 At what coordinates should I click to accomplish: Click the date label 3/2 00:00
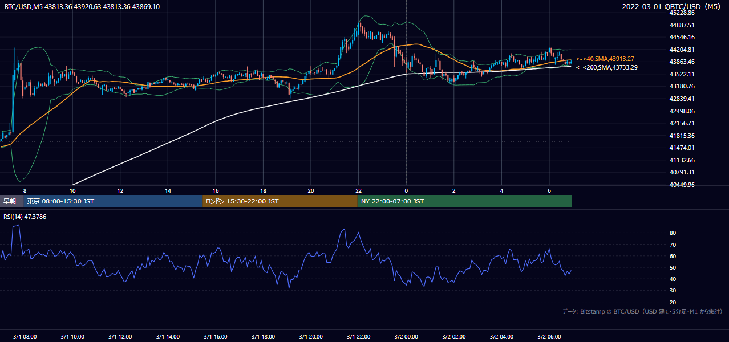(x=406, y=337)
